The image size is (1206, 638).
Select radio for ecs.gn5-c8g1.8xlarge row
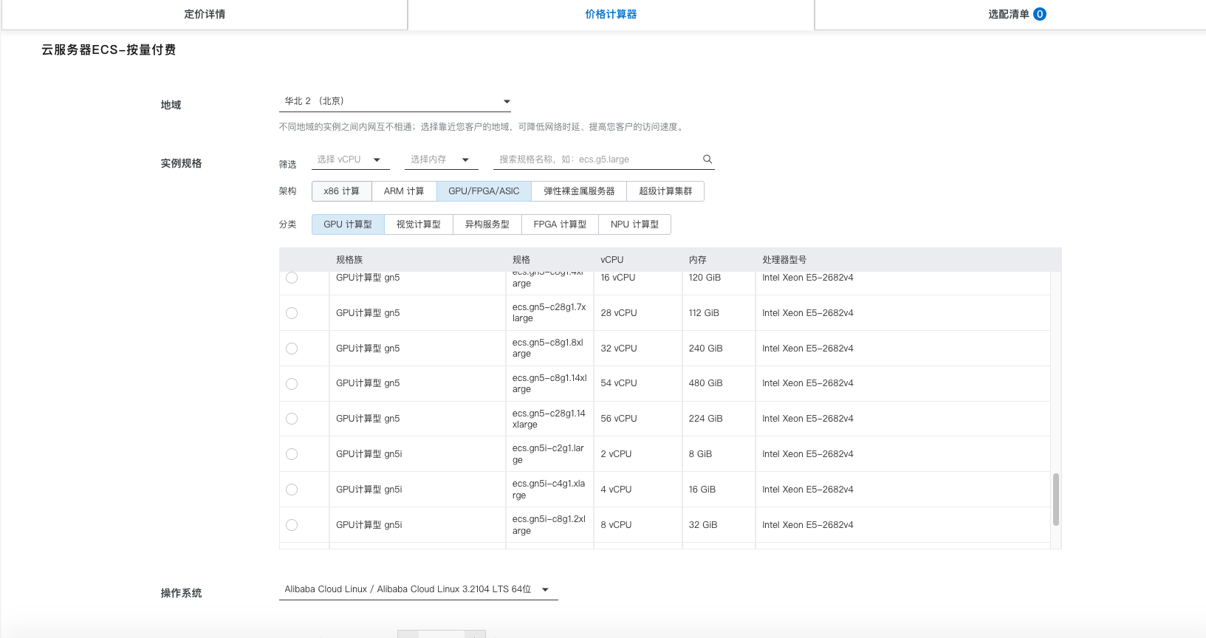292,349
